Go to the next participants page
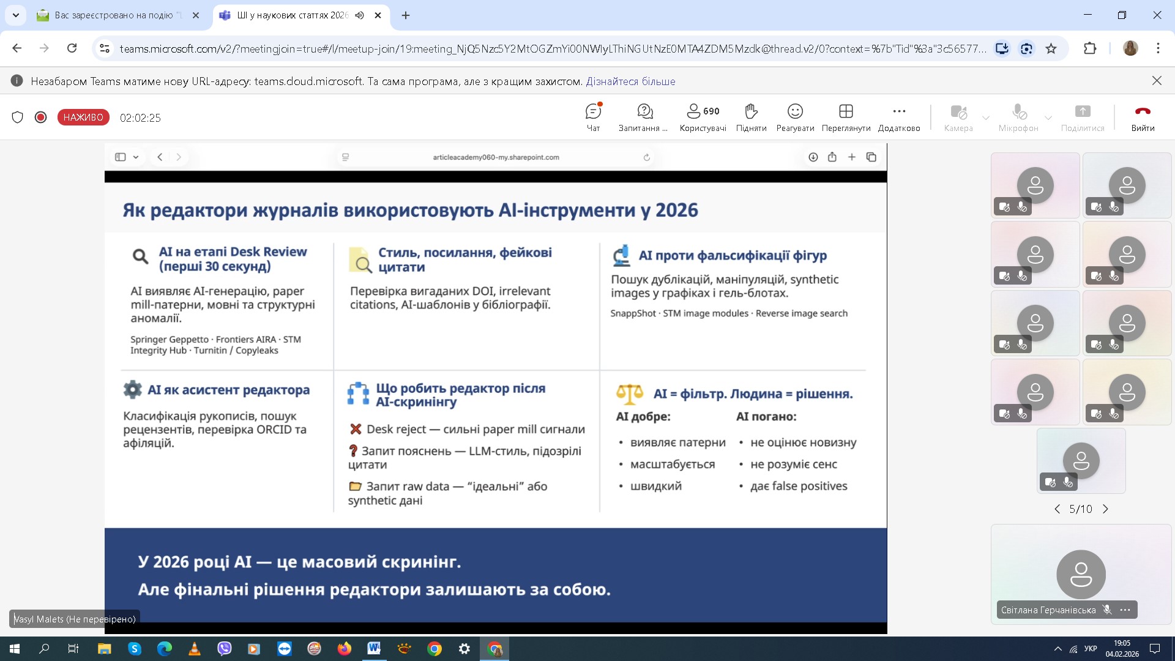This screenshot has width=1175, height=661. [1105, 509]
